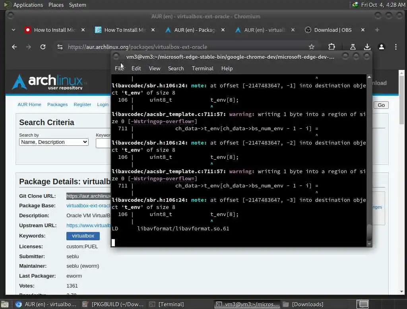Bookmark this page with the star icon
The image size is (407, 309).
[312, 47]
